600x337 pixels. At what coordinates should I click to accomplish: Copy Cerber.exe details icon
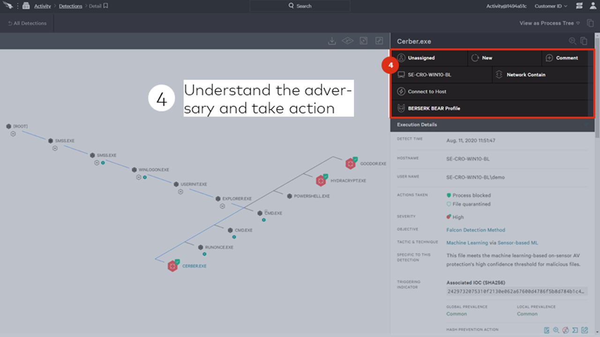[x=584, y=41]
